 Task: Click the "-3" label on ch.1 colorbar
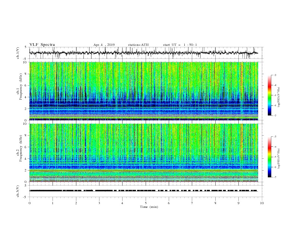[x=275, y=75]
